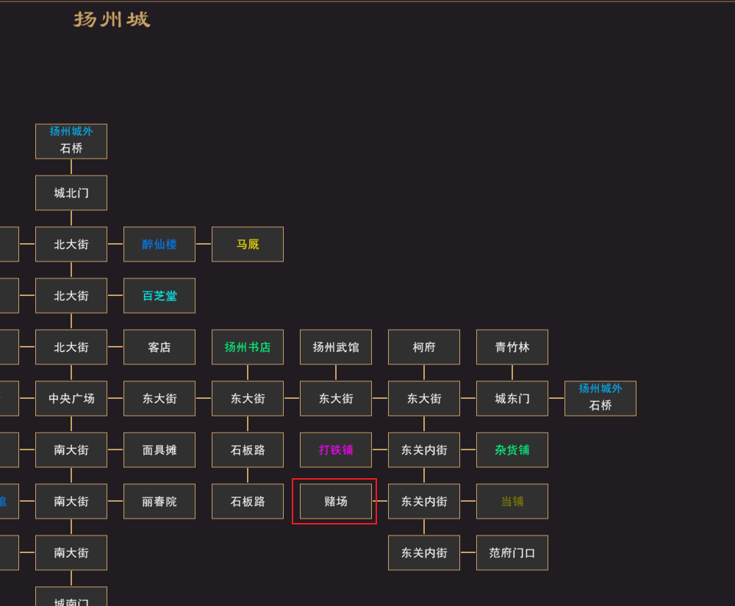Go to 南大街 beside 丽春院

pyautogui.click(x=71, y=502)
